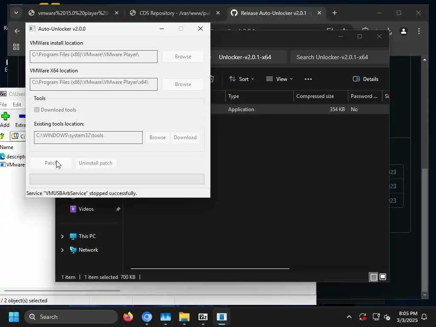The image size is (436, 327).
Task: Click Password column header
Action: click(x=365, y=96)
